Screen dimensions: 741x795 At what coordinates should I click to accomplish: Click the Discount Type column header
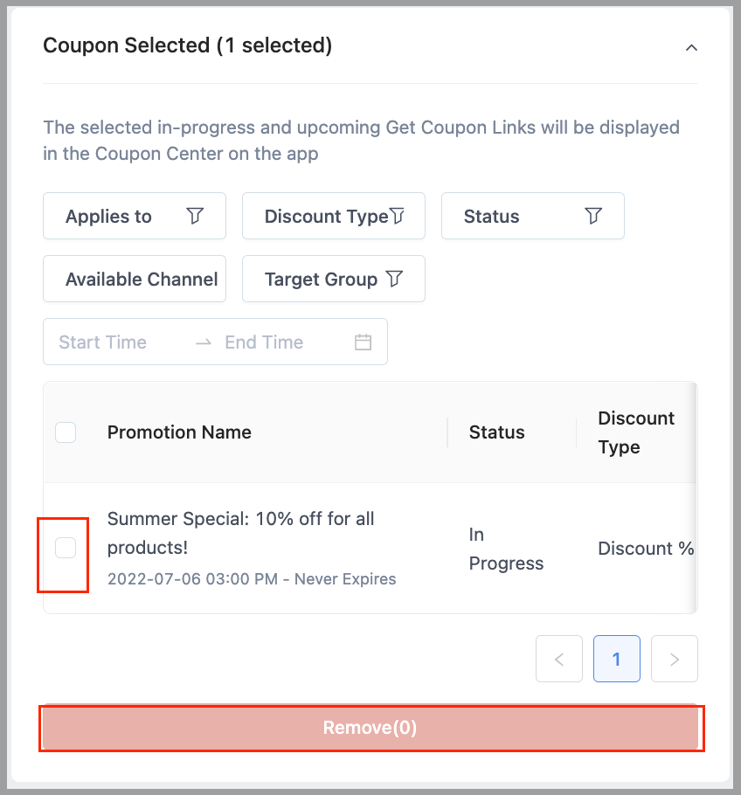(x=636, y=432)
